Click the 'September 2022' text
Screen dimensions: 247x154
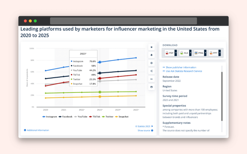click(171, 81)
